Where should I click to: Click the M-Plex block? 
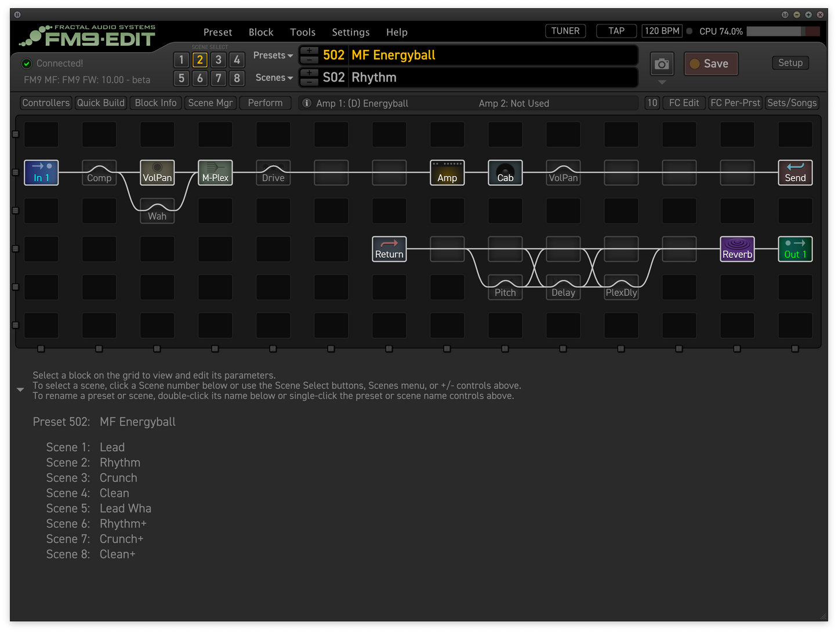(215, 173)
